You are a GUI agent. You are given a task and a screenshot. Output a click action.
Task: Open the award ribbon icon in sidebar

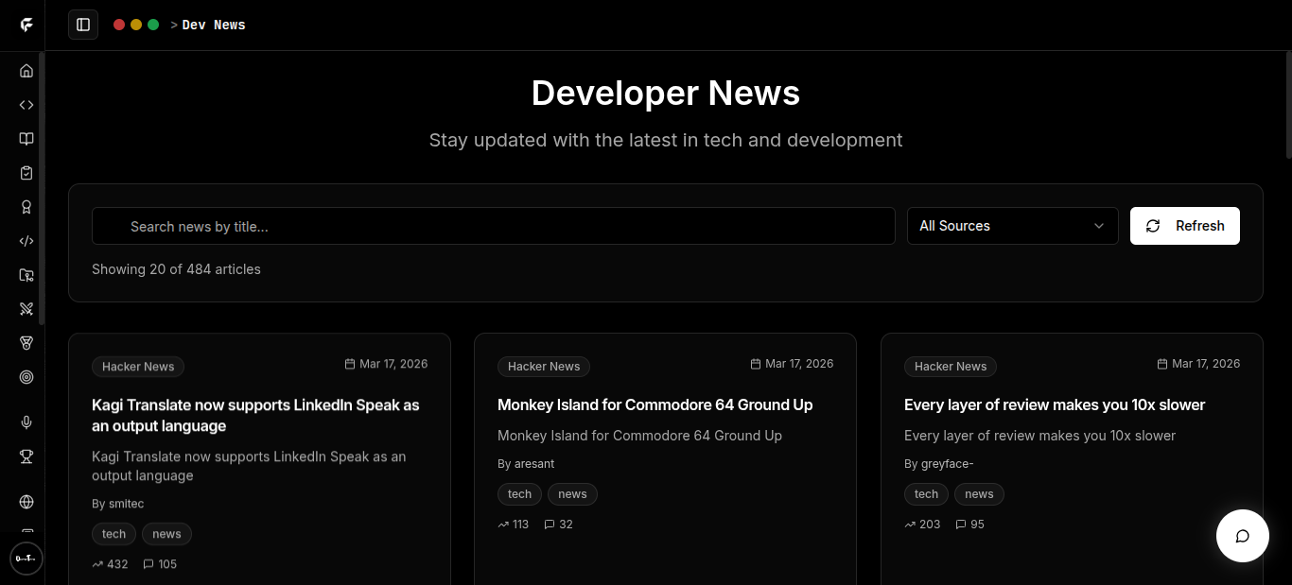(x=26, y=207)
